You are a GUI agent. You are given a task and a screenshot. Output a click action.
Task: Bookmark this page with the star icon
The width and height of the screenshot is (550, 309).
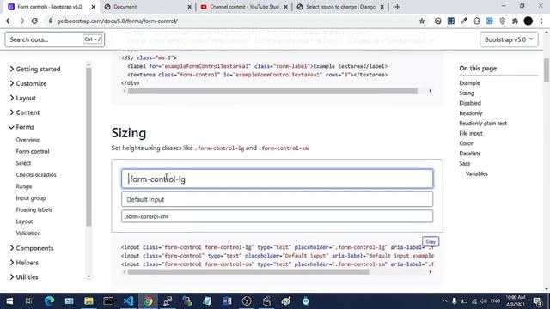[x=422, y=21]
